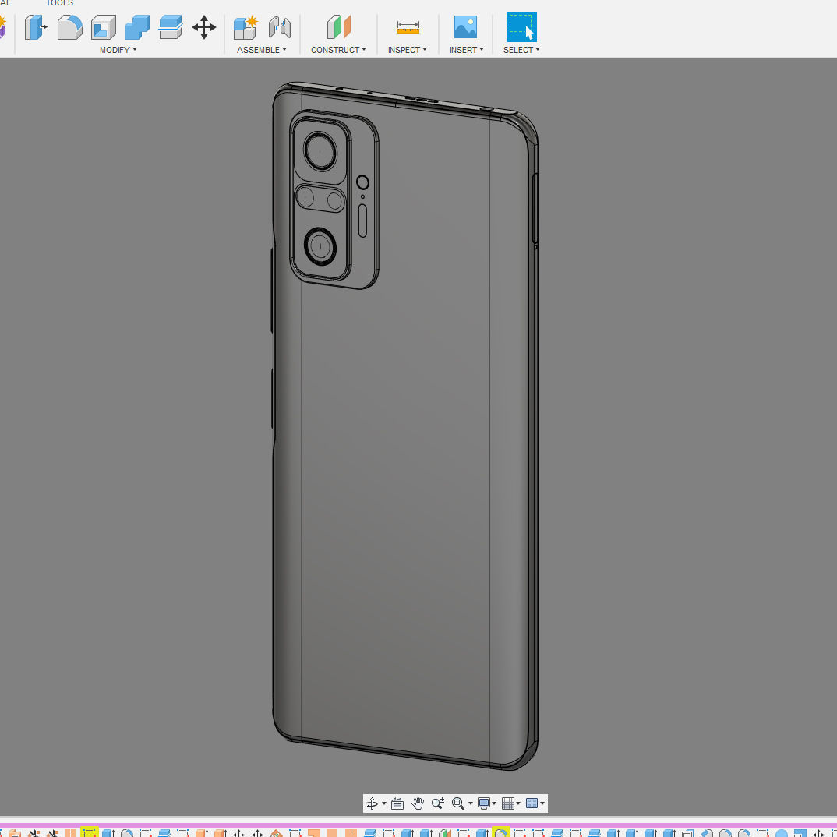
Task: Click the Offset Plane construct icon
Action: 338,27
